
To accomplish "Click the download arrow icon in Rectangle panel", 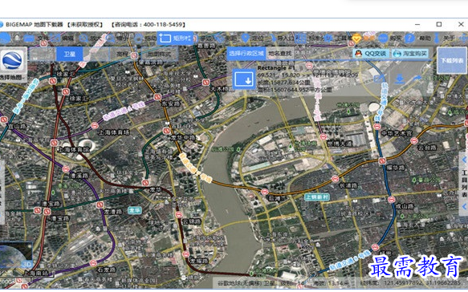I will point(399,79).
